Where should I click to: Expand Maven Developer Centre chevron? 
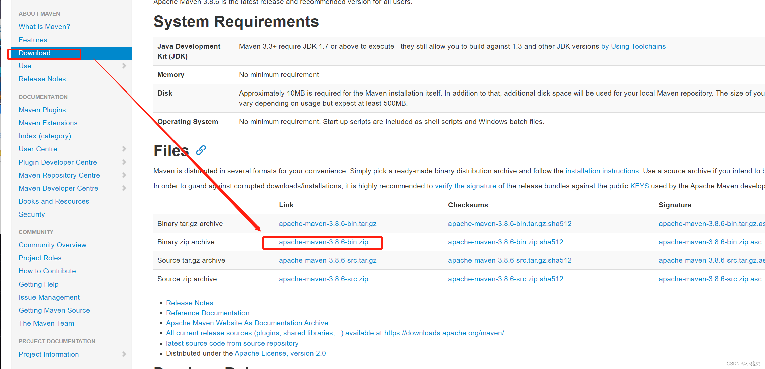[124, 188]
